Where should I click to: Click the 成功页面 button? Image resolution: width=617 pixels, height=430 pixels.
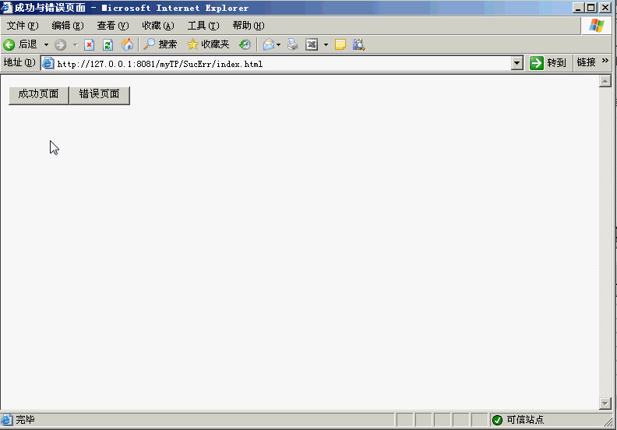(x=39, y=95)
